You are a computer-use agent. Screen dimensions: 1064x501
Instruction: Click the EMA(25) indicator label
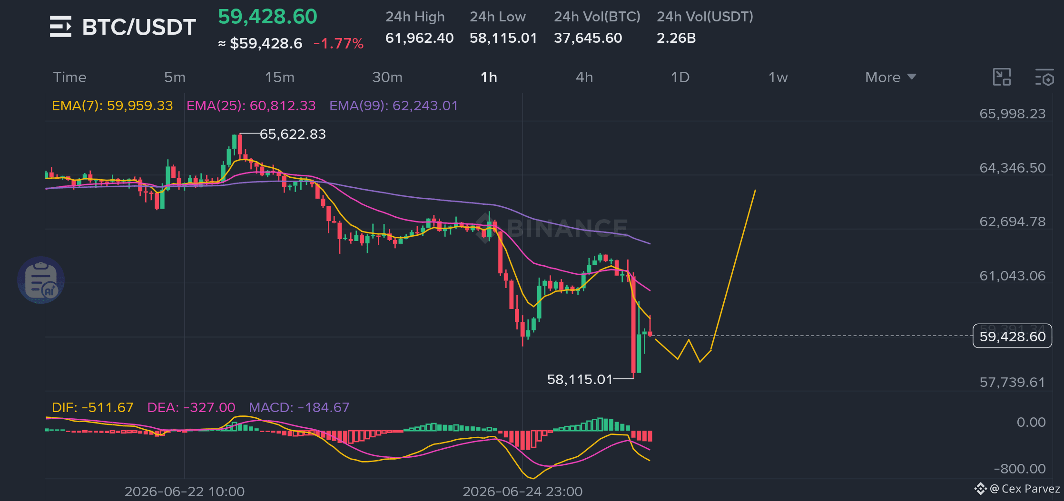pos(251,106)
